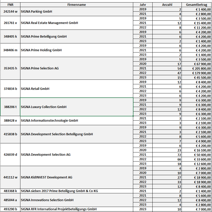Screen dimensions: 212x212
Task: Select the cell with count 54
Action: pos(167,68)
